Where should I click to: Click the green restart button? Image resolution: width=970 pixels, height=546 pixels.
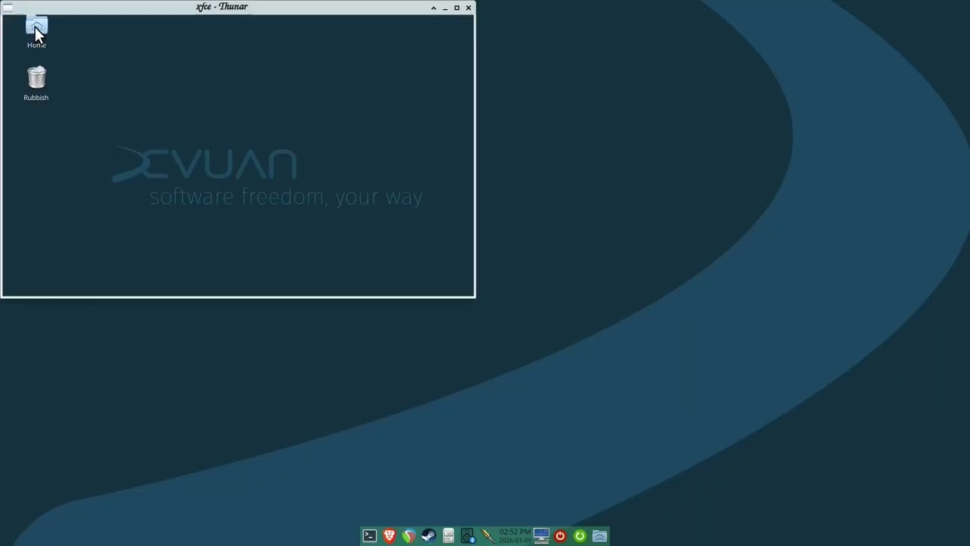click(580, 536)
